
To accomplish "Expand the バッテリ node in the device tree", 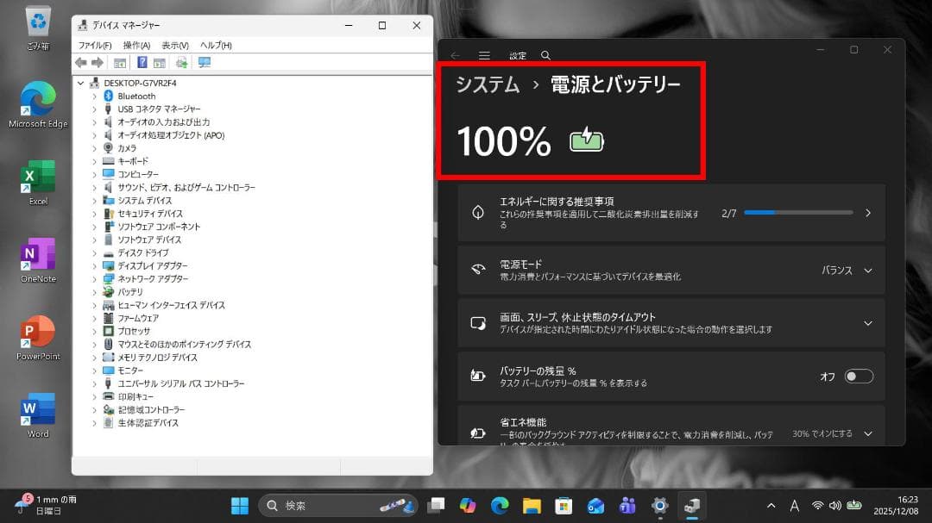I will click(93, 291).
